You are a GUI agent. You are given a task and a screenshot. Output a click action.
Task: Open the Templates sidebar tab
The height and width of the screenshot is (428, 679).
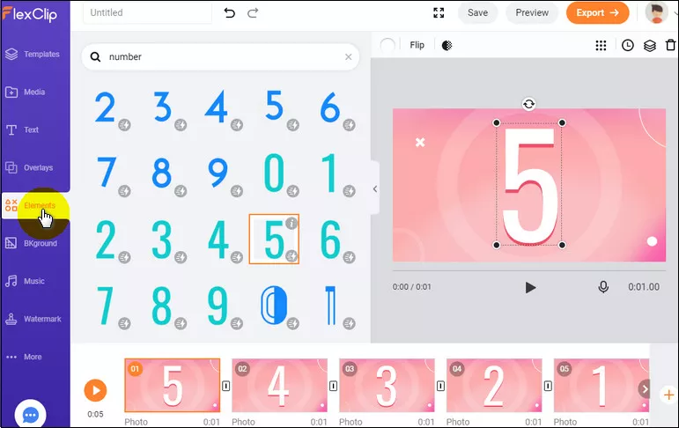pyautogui.click(x=34, y=54)
